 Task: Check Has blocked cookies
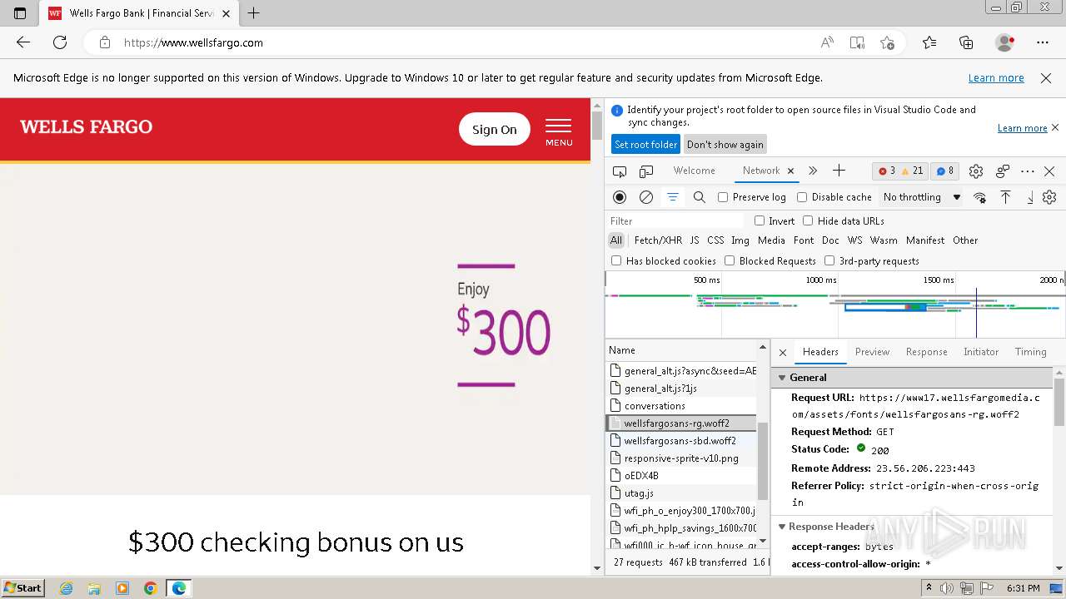click(x=616, y=260)
